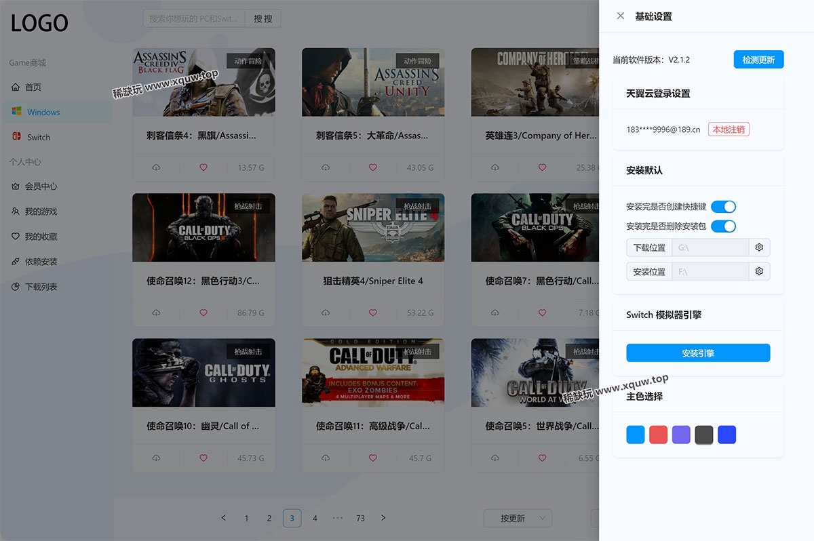Toggle 安装完是否创建快捷键 switch
Screen dimensions: 814x541
(723, 207)
